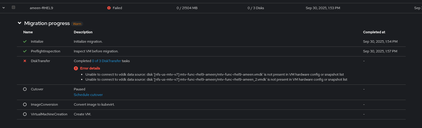The height and width of the screenshot is (128, 422).
Task: Click the red X beside DiskTransfer
Action: click(x=25, y=61)
